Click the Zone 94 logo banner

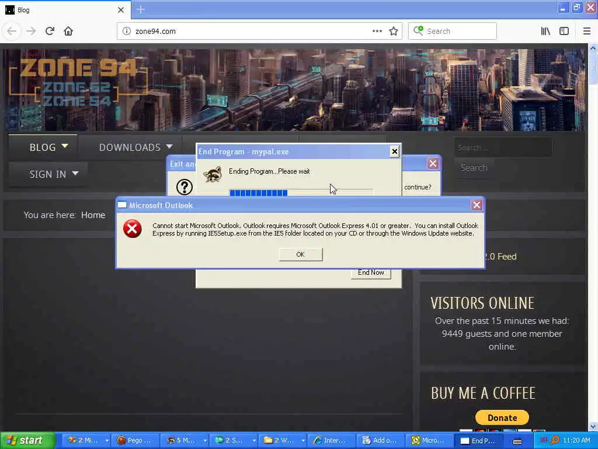tap(78, 82)
